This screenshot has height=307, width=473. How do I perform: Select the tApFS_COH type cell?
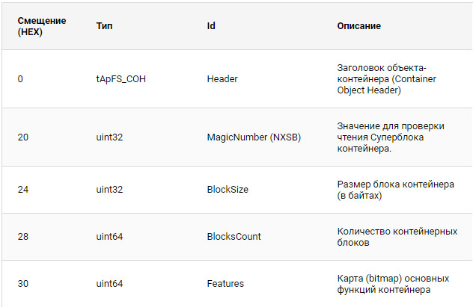click(x=120, y=79)
